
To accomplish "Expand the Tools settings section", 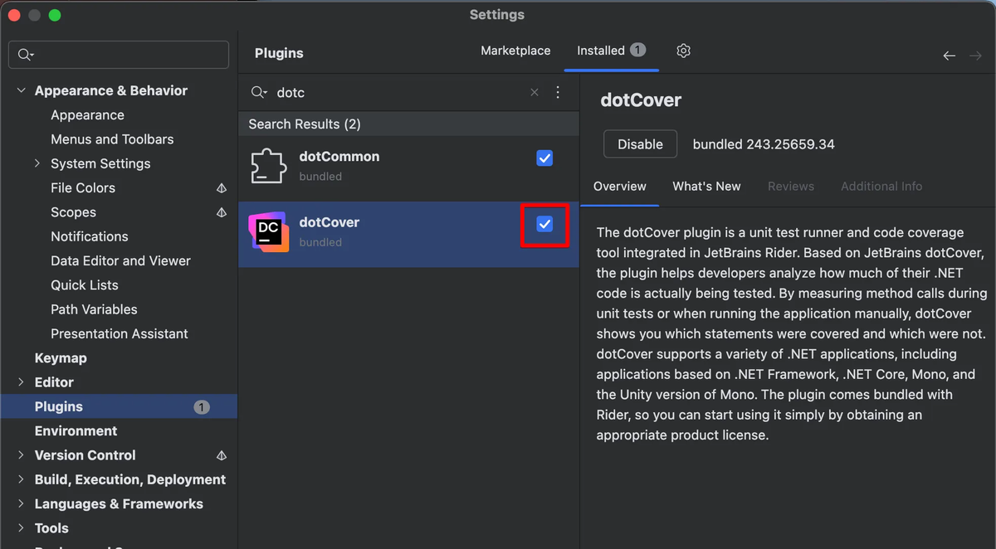I will click(x=22, y=528).
